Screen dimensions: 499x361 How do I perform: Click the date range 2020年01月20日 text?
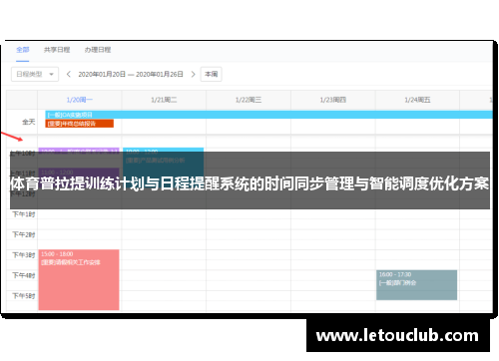pos(102,74)
